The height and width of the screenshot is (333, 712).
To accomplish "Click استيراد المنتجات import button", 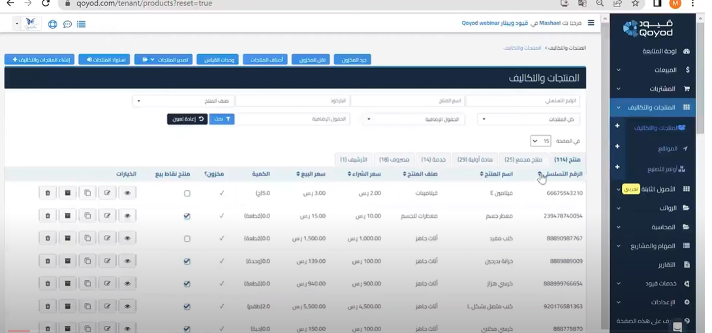I will 104,59.
